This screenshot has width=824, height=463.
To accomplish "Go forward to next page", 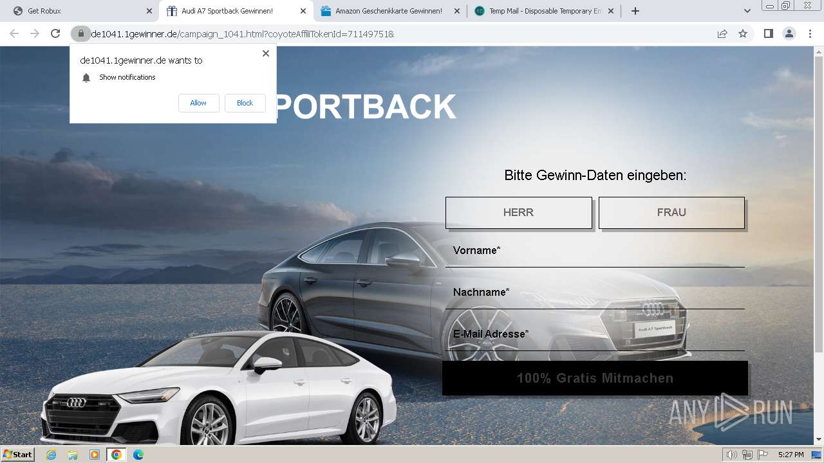I will click(35, 34).
